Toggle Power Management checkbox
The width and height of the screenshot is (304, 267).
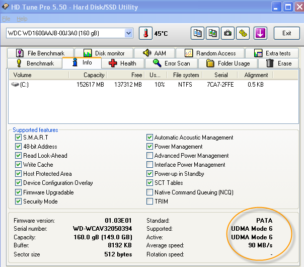[149, 146]
